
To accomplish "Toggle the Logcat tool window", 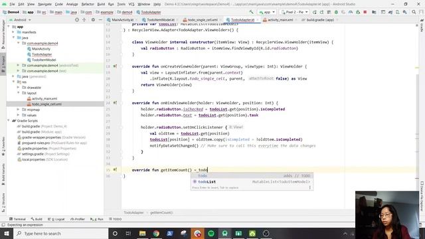I will coord(56,219).
